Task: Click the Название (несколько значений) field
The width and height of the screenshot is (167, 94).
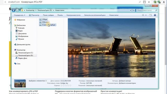Action: pyautogui.click(x=94, y=85)
